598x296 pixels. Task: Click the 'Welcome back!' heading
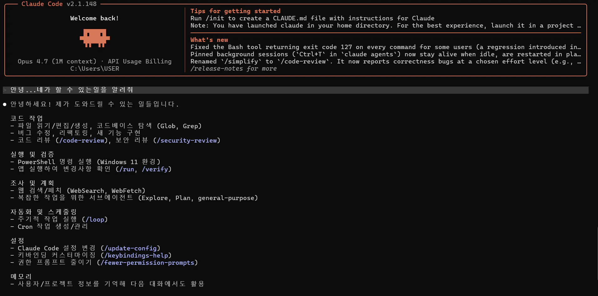[x=95, y=18]
